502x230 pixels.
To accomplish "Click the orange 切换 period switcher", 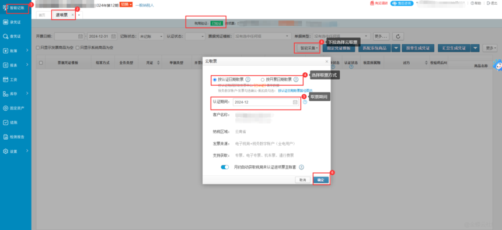I will (x=126, y=5).
